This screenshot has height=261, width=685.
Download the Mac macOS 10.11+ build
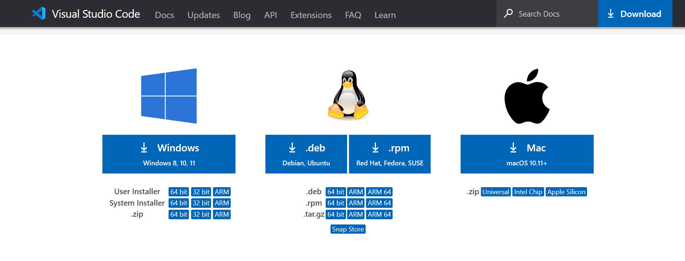point(527,154)
